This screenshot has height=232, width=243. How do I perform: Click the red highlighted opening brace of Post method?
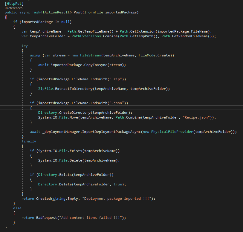[6, 17]
